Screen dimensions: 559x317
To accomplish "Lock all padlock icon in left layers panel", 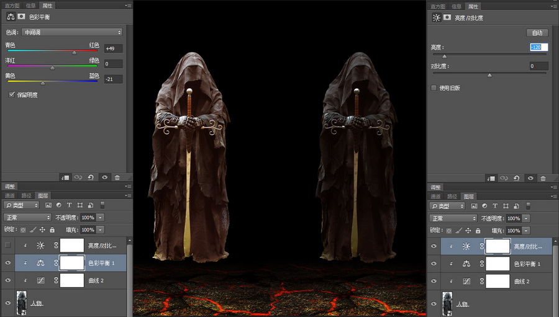I will click(52, 230).
